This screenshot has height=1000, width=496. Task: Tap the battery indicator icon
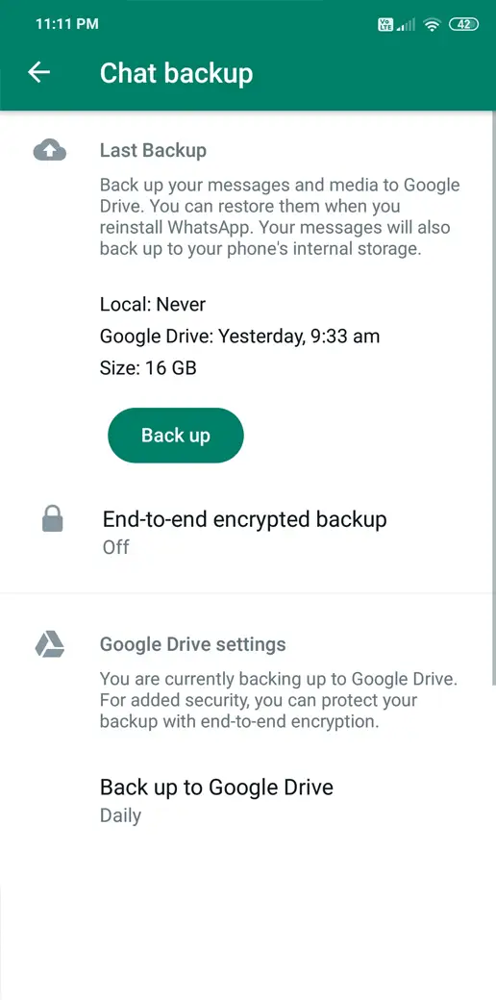click(x=463, y=25)
